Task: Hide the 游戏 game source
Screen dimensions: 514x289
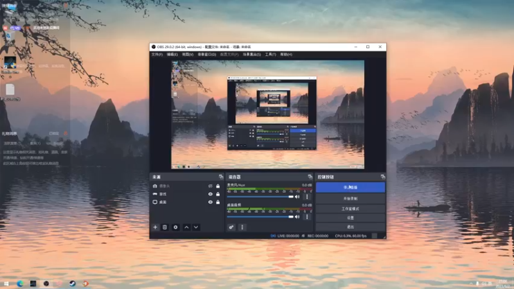Action: click(210, 194)
